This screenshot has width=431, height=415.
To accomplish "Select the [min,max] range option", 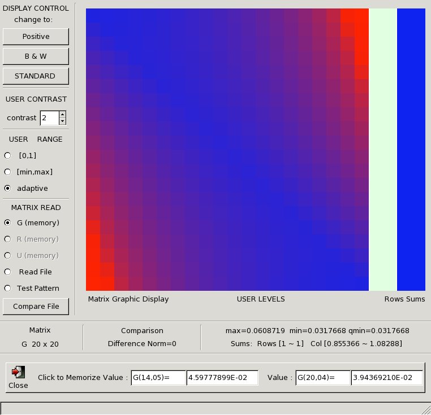I will tap(8, 172).
